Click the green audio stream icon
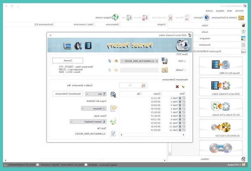Image resolution: width=251 pixels, height=171 pixels. click(113, 122)
